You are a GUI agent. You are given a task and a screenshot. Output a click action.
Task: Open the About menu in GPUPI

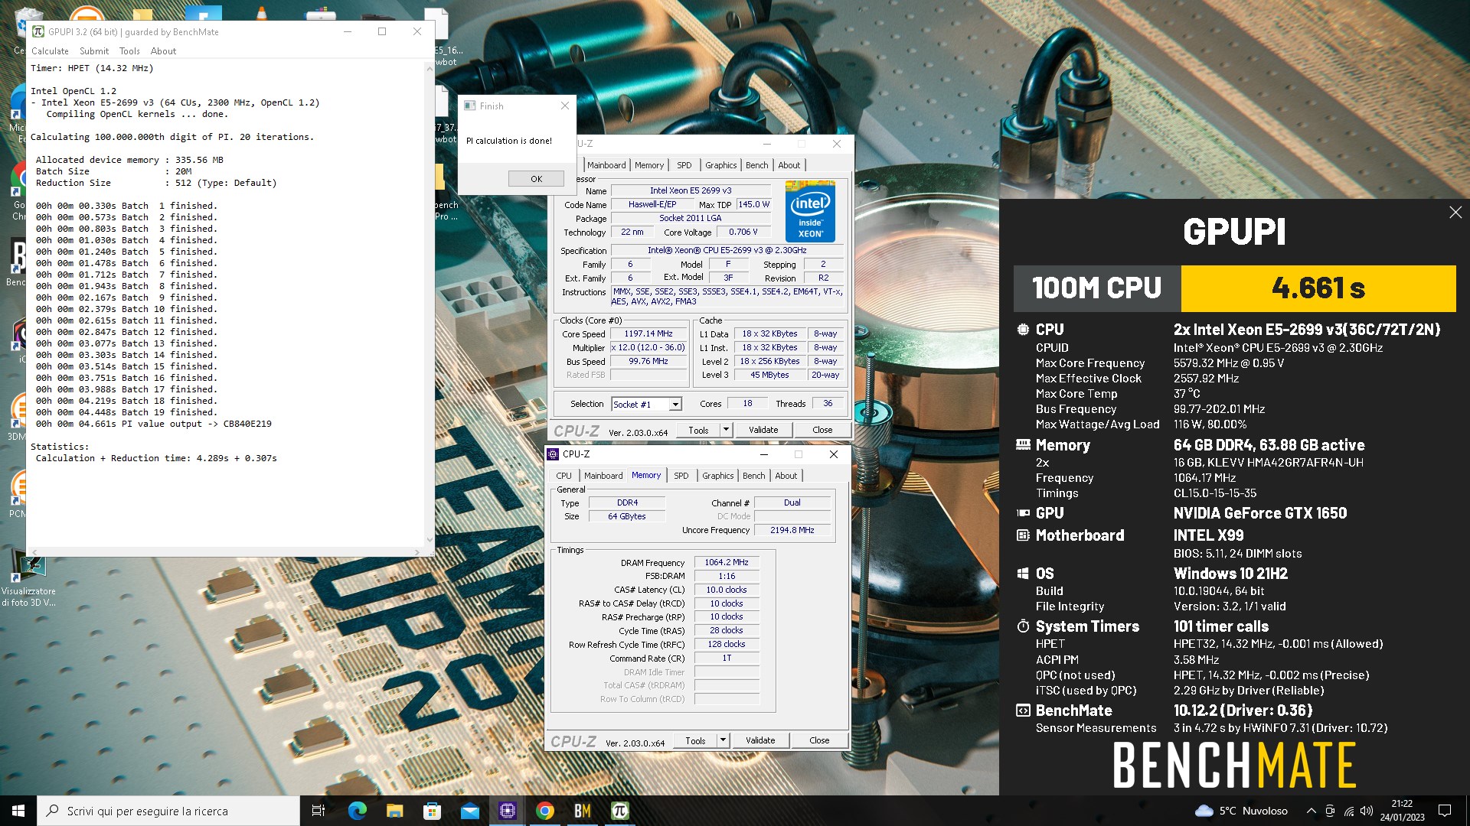coord(163,51)
